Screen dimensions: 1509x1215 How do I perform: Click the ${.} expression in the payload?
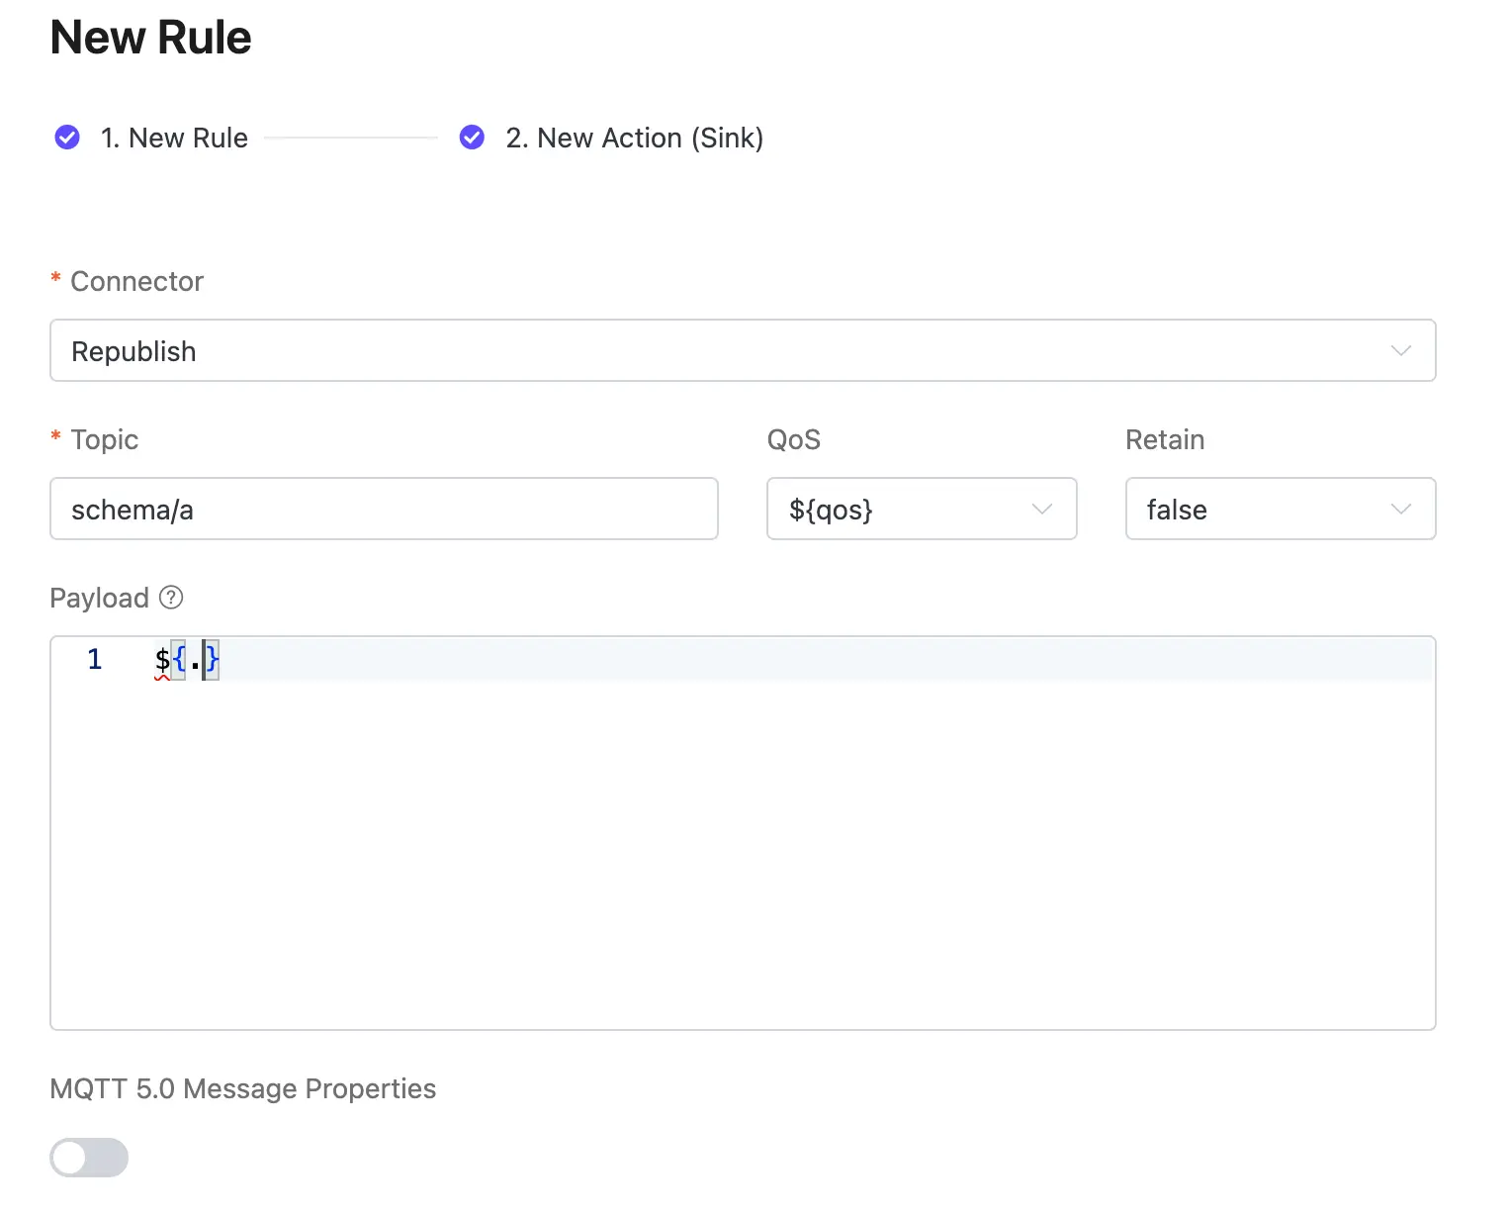tap(186, 659)
